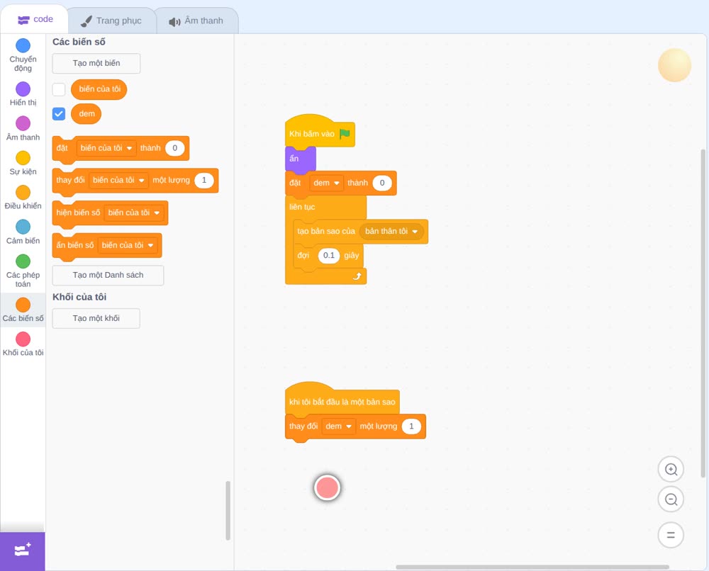Image resolution: width=709 pixels, height=571 pixels.
Task: Click the block palette vertical scrollbar
Action: pos(228,511)
